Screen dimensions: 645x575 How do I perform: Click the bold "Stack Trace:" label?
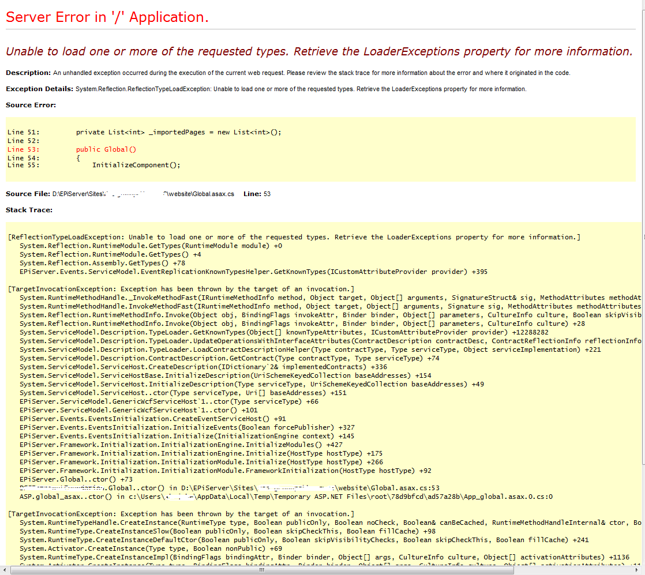click(29, 210)
